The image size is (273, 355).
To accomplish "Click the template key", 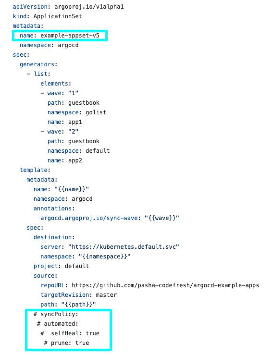I will pyautogui.click(x=34, y=170).
